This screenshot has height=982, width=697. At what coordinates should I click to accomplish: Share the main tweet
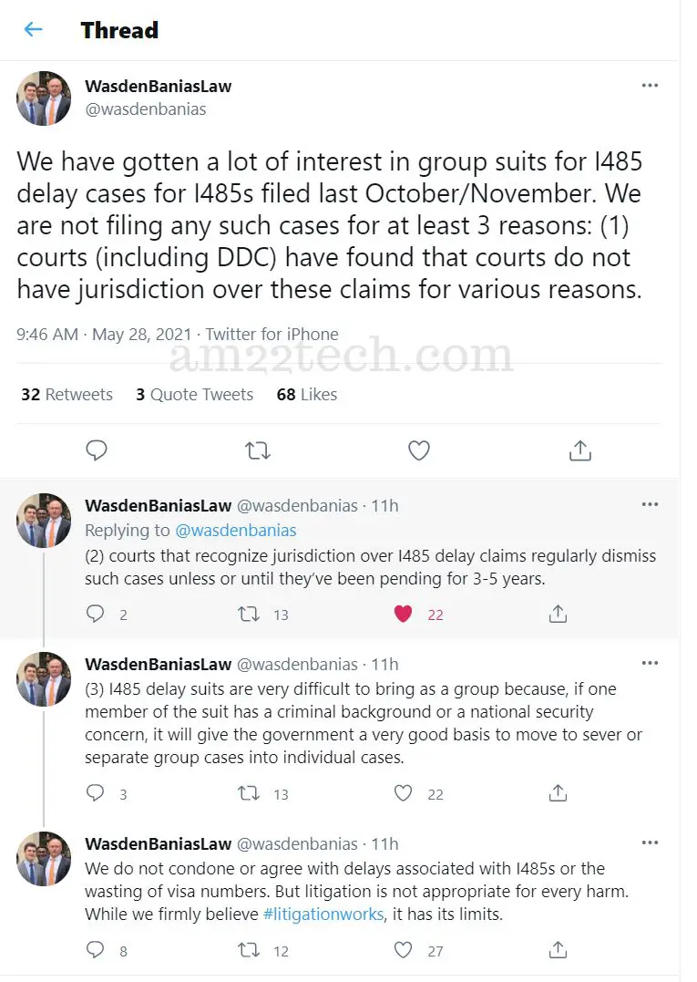(580, 450)
